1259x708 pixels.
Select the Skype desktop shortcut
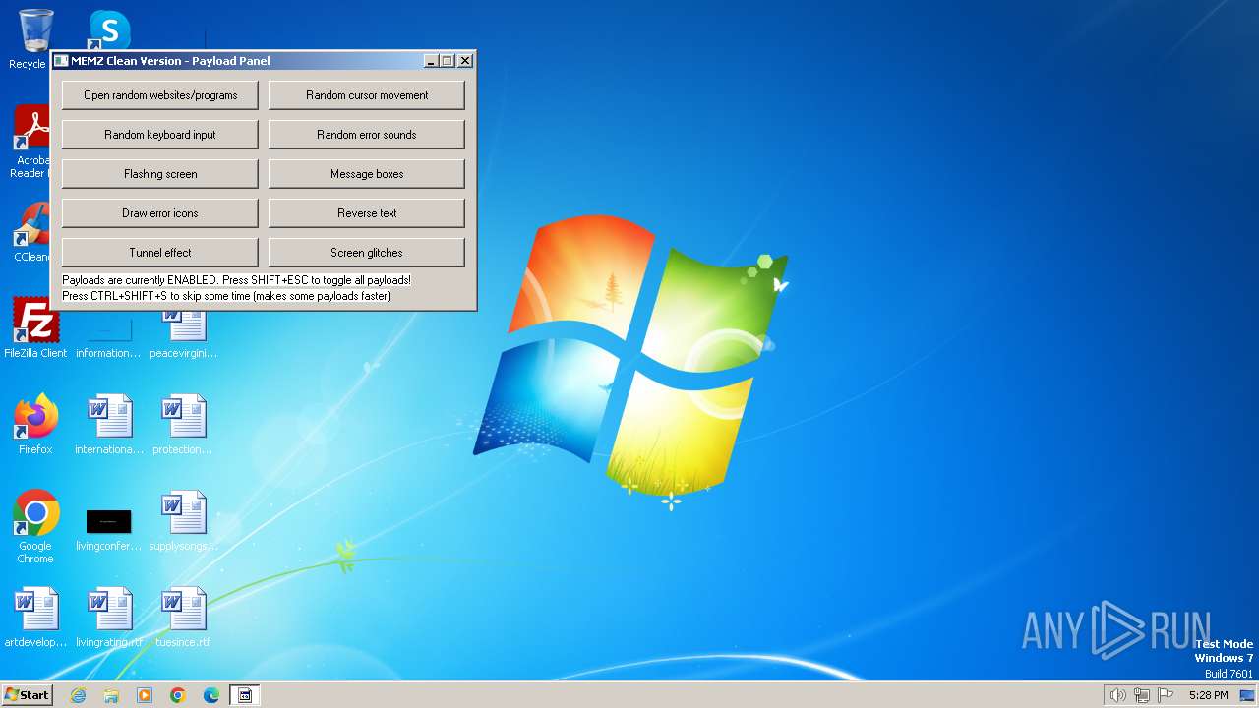108,29
